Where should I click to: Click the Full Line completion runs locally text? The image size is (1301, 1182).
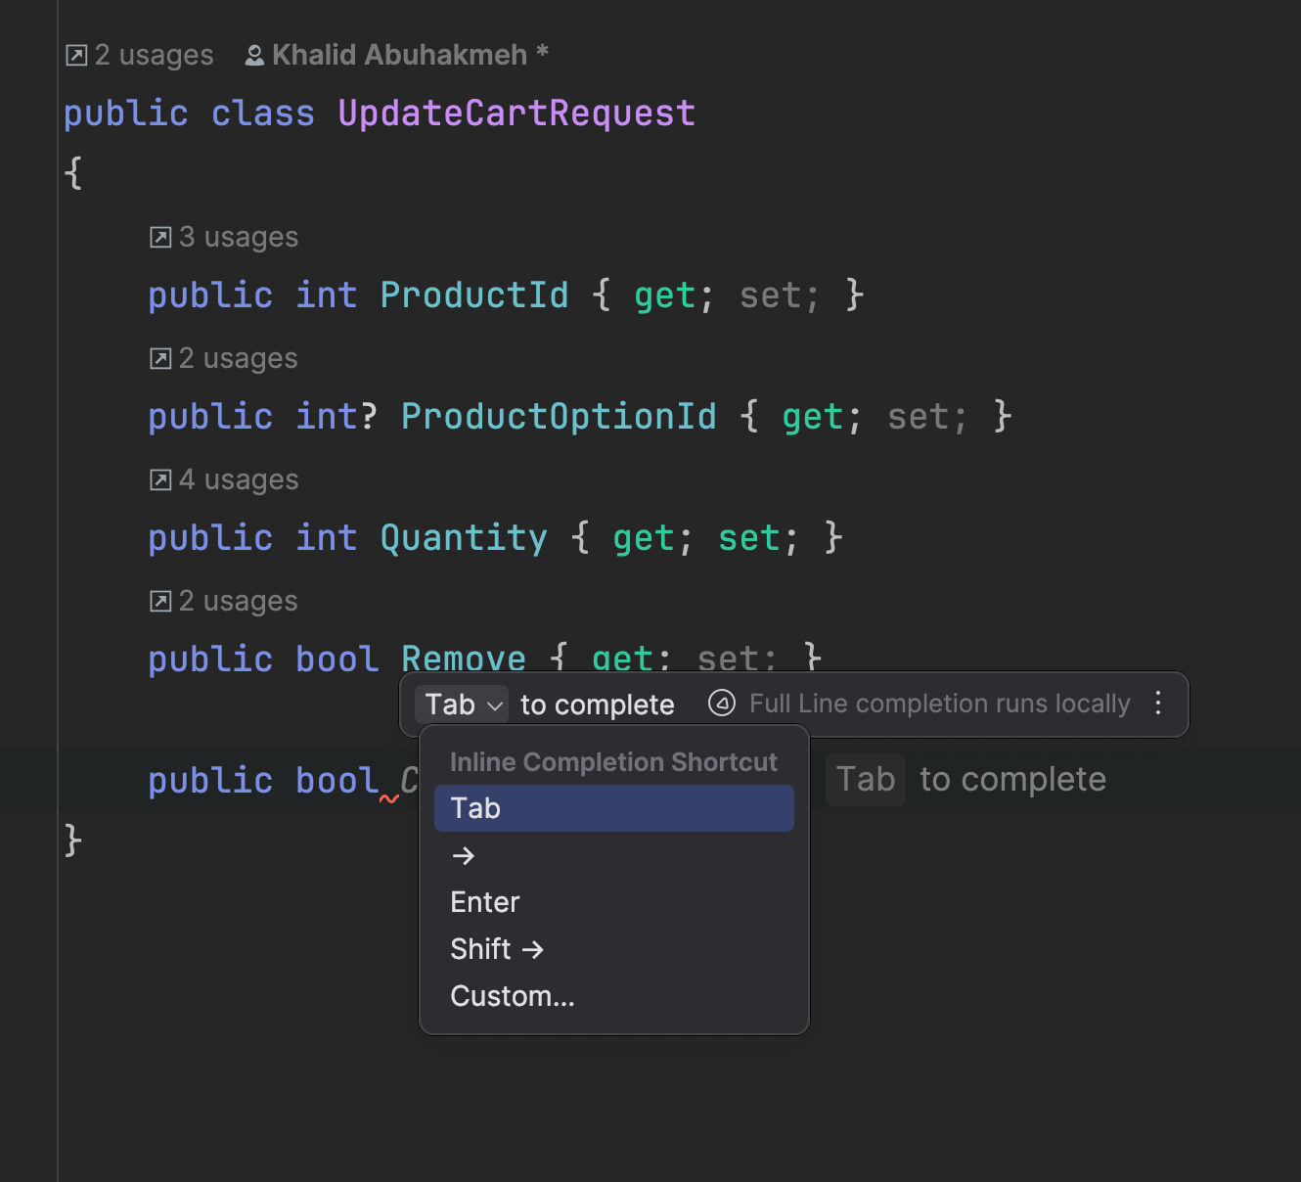pyautogui.click(x=939, y=704)
